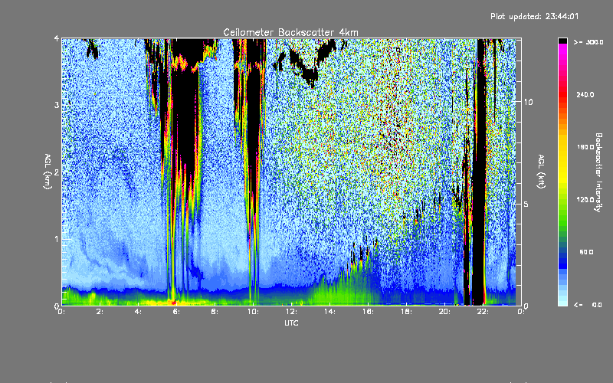The image size is (613, 383).
Task: Click the '1' km tick on the left axis
Action: [57, 239]
